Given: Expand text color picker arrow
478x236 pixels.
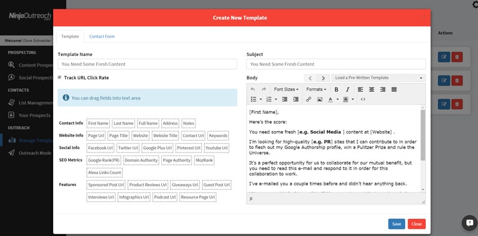Looking at the screenshot, I should point(338,99).
